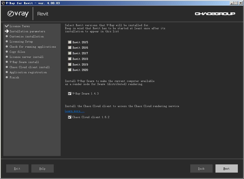The width and height of the screenshot is (244, 179).
Task: Toggle the Revit 2019 checkbox
Action: click(x=70, y=64)
